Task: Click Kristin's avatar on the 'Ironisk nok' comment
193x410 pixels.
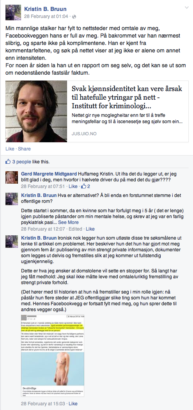Action: 12,241
